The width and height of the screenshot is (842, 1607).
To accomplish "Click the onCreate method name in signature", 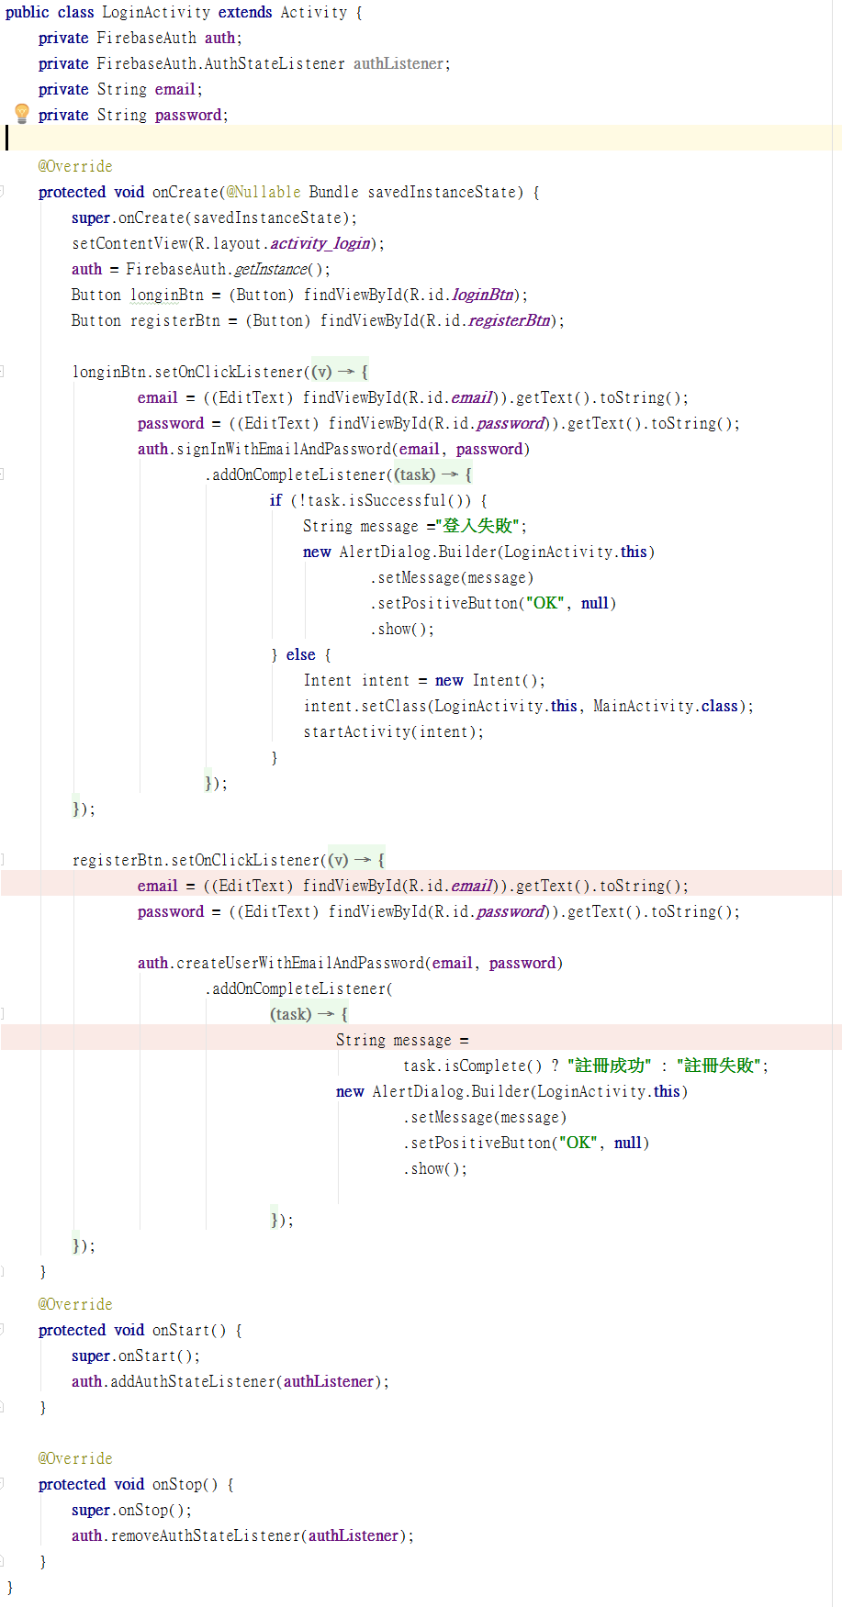I will click(x=185, y=193).
